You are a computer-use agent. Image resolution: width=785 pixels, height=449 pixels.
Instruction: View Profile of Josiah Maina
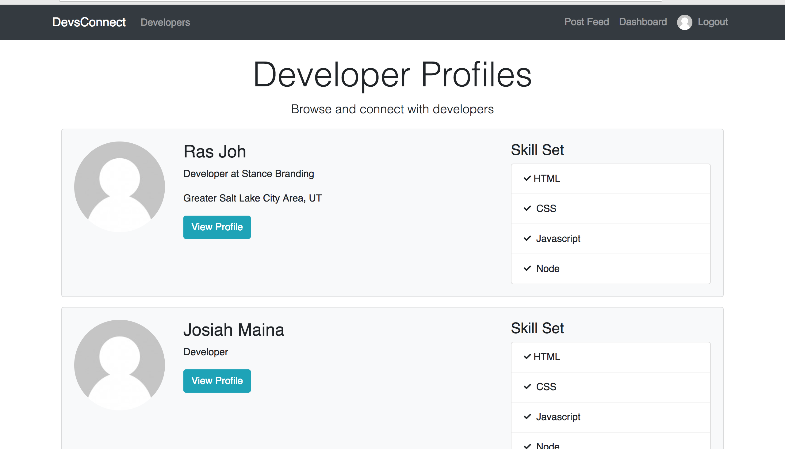(x=217, y=381)
